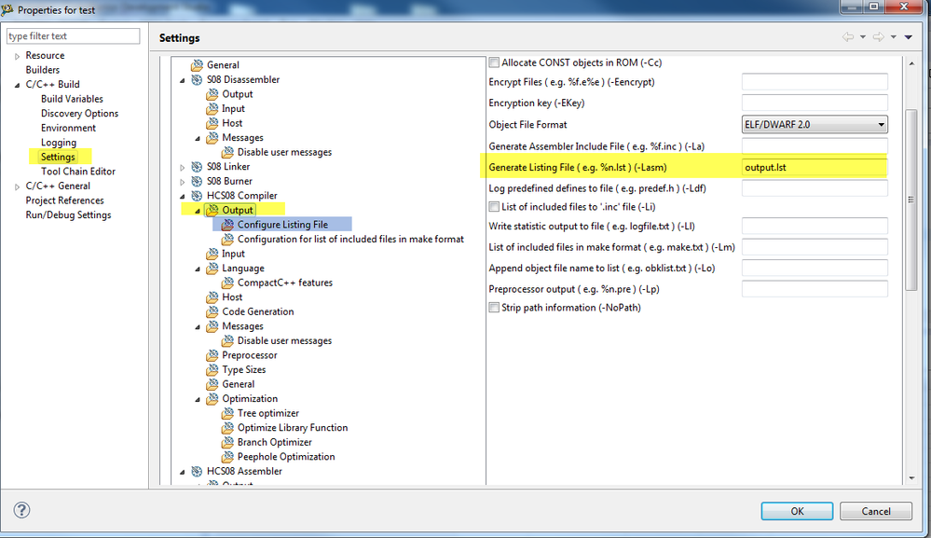Viewport: 931px width, 538px height.
Task: Expand the S08 Linker tree node
Action: (x=183, y=168)
